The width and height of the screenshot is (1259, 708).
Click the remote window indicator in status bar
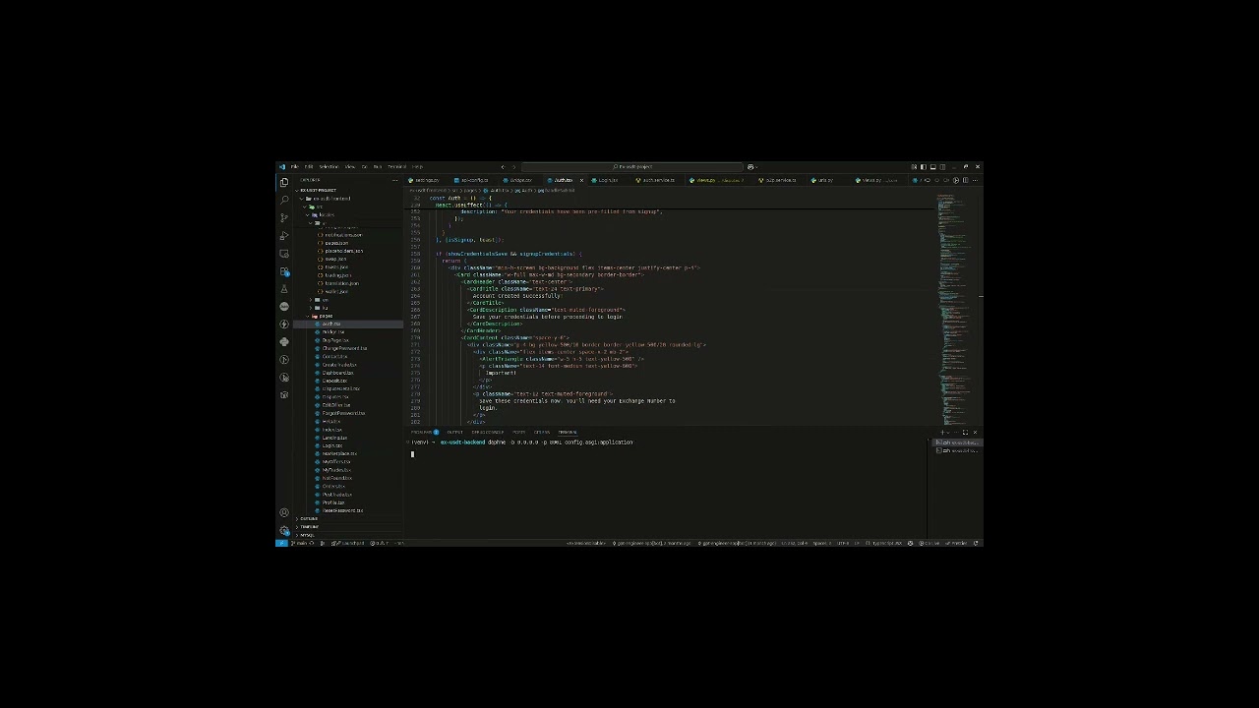click(281, 543)
